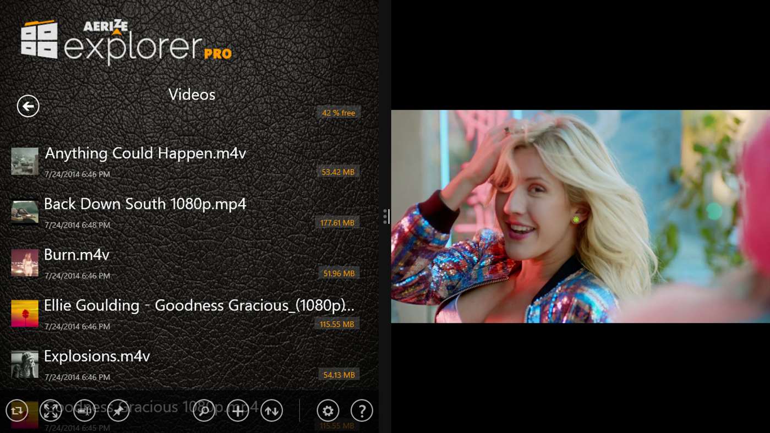Click the 42 % free storage badge
The image size is (770, 433).
coord(338,113)
